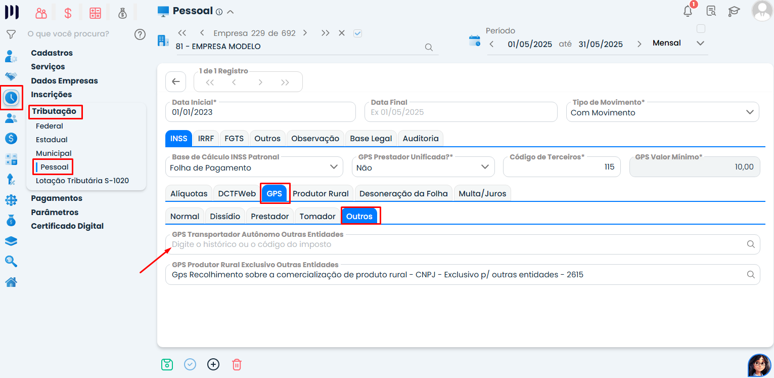The image size is (774, 378).
Task: Click the GPS Transportador Autônomo input field
Action: 455,244
